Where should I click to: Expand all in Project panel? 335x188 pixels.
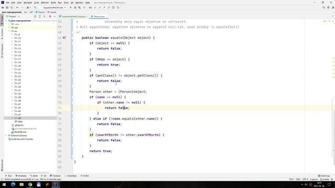coord(40,16)
